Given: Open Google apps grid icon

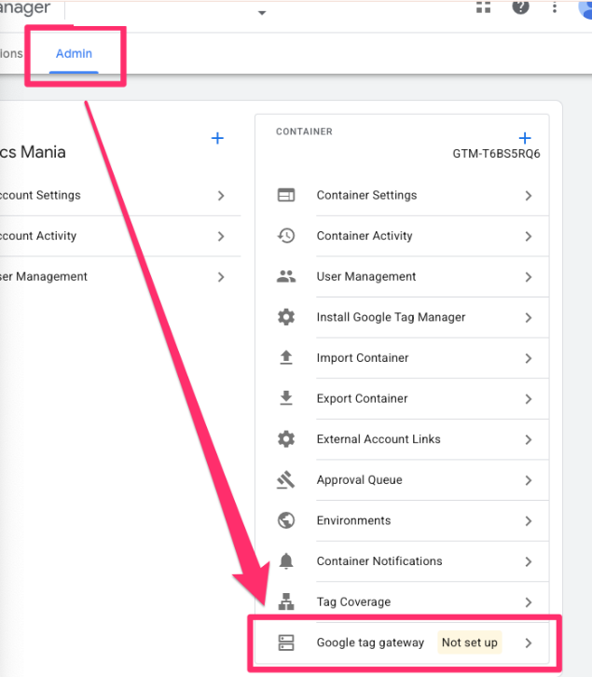Looking at the screenshot, I should (483, 7).
